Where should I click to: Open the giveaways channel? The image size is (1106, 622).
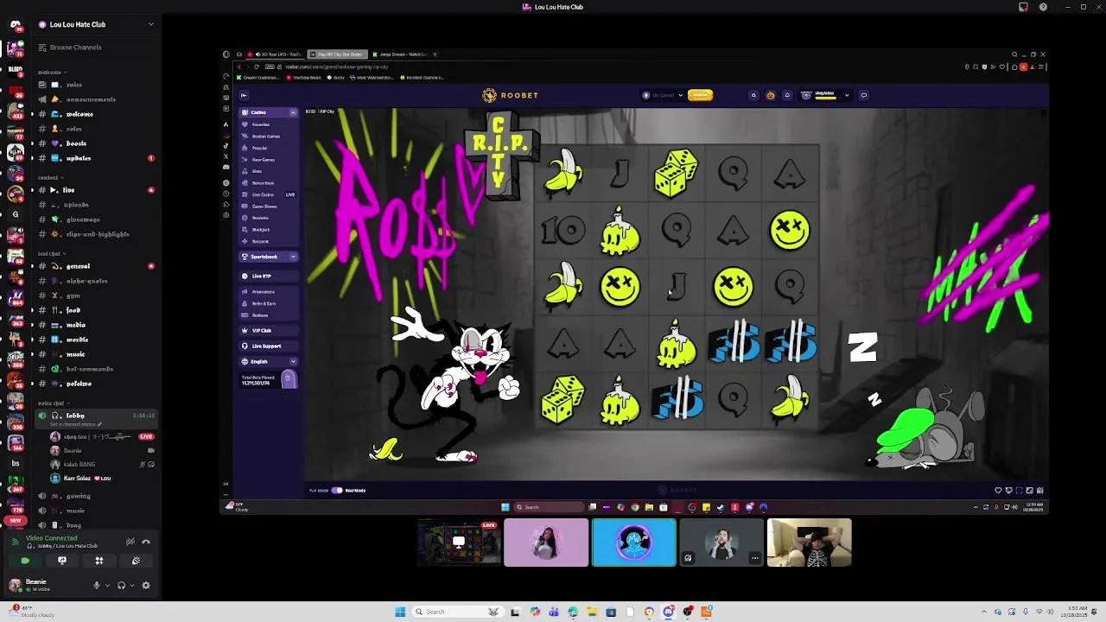pos(95,219)
